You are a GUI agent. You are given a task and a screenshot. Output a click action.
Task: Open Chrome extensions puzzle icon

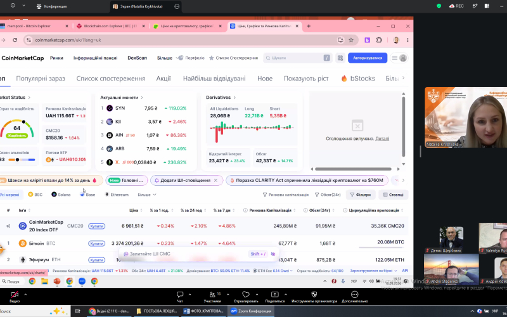[379, 40]
